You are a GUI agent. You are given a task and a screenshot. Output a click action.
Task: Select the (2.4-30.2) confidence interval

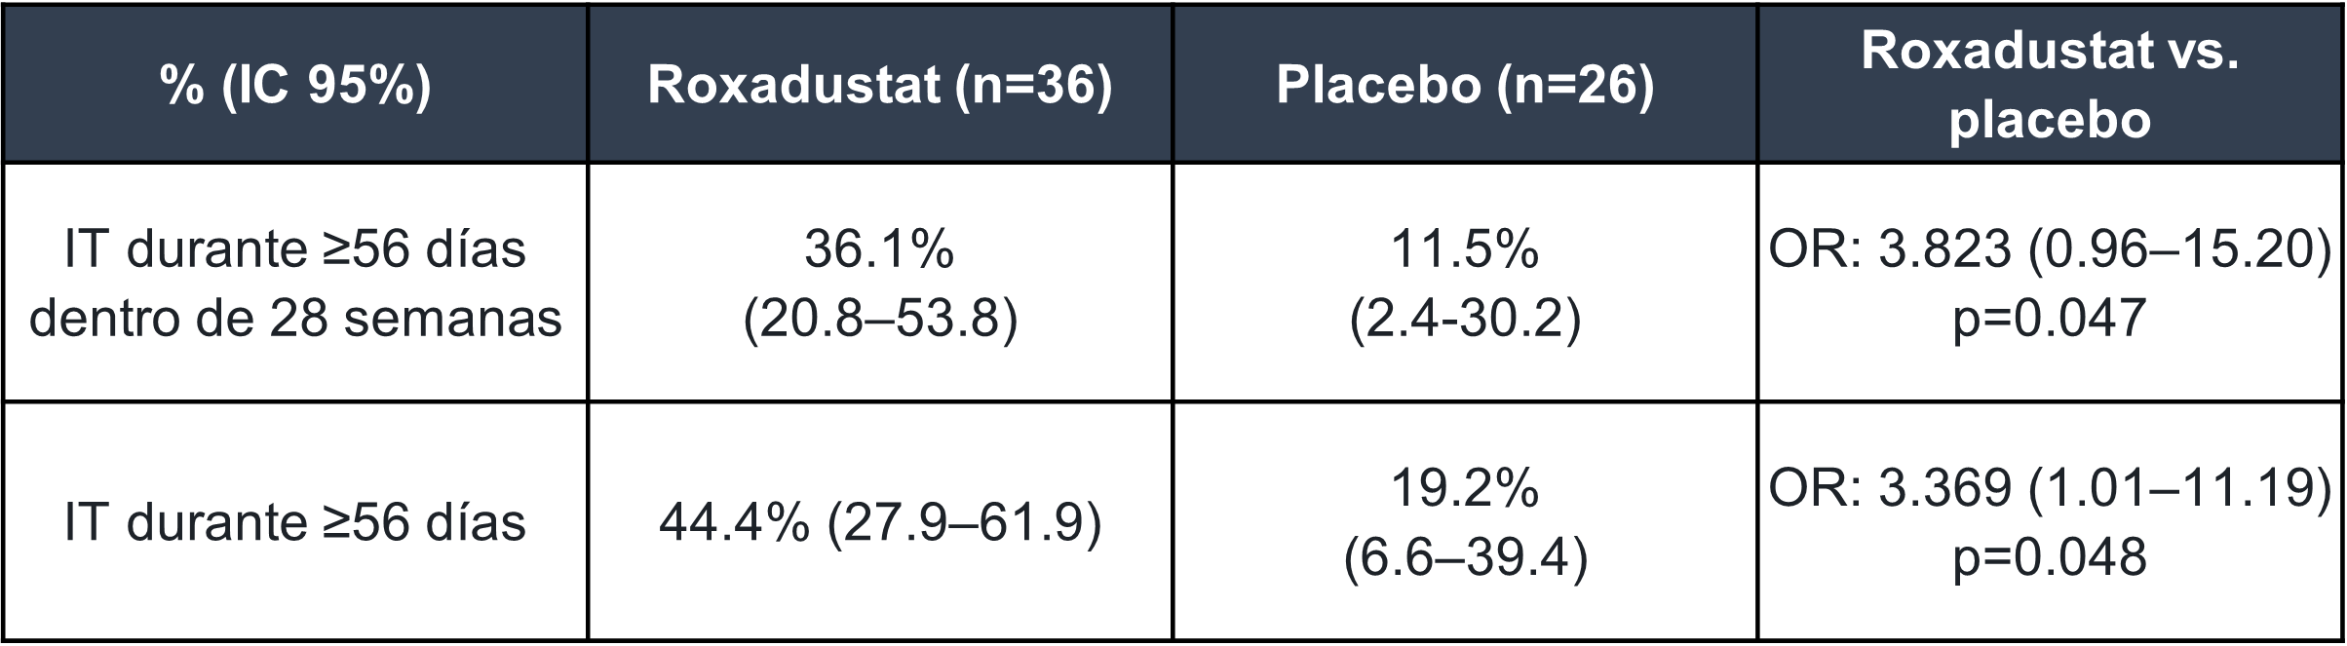pyautogui.click(x=1465, y=318)
